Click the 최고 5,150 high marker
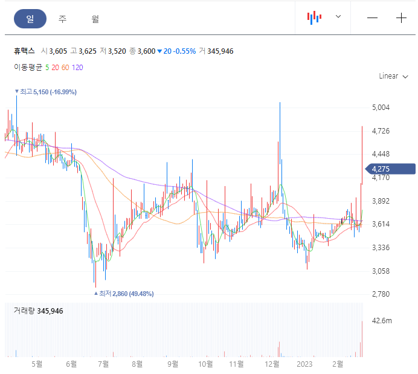The width and height of the screenshot is (418, 374). pyautogui.click(x=46, y=92)
